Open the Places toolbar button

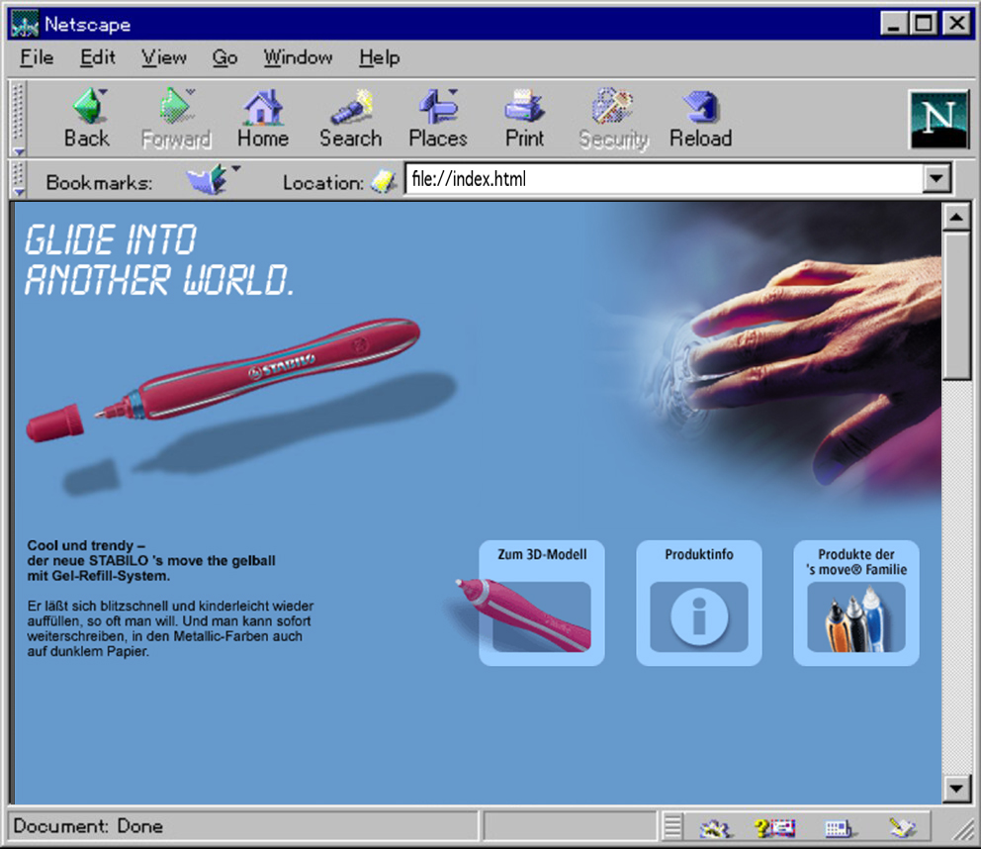tap(437, 118)
